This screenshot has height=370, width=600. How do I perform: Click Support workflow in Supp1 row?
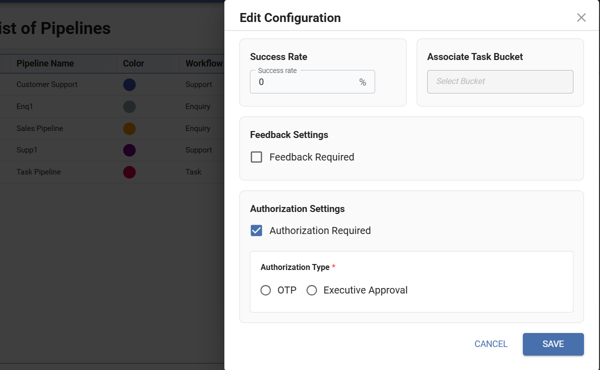[199, 150]
